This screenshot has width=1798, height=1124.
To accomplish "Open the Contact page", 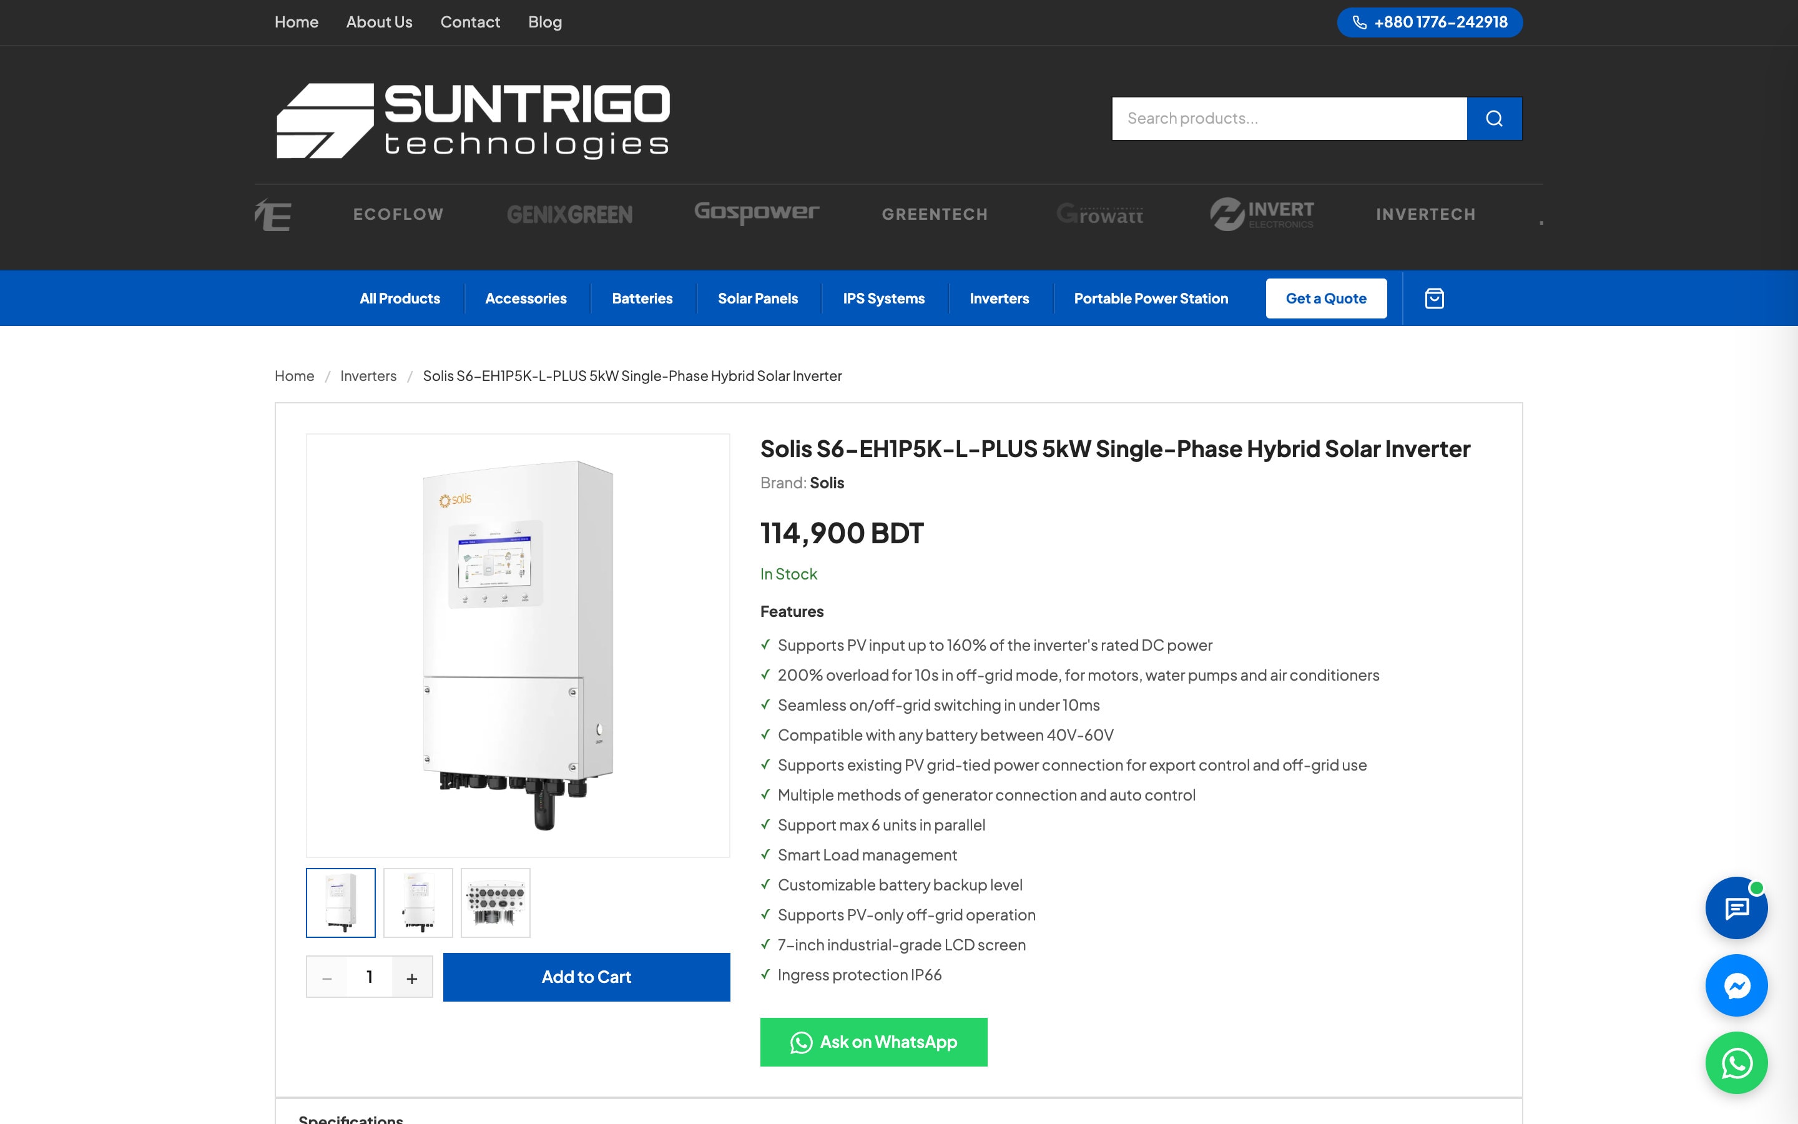I will click(x=470, y=22).
